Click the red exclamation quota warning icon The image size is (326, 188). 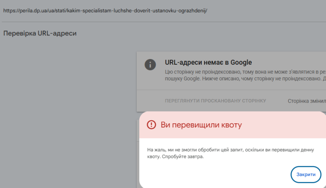(152, 125)
